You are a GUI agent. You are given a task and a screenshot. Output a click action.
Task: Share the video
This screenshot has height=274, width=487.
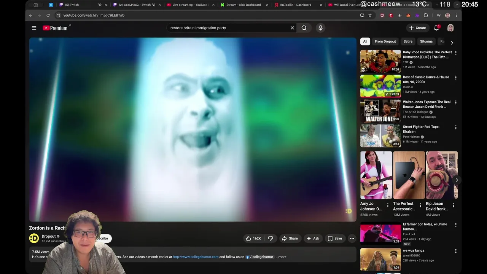[290, 238]
